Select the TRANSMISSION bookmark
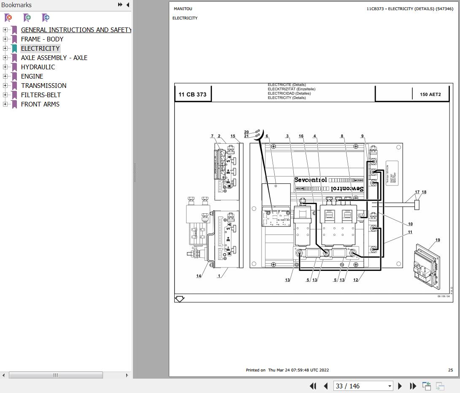Image resolution: width=460 pixels, height=393 pixels. coord(44,85)
